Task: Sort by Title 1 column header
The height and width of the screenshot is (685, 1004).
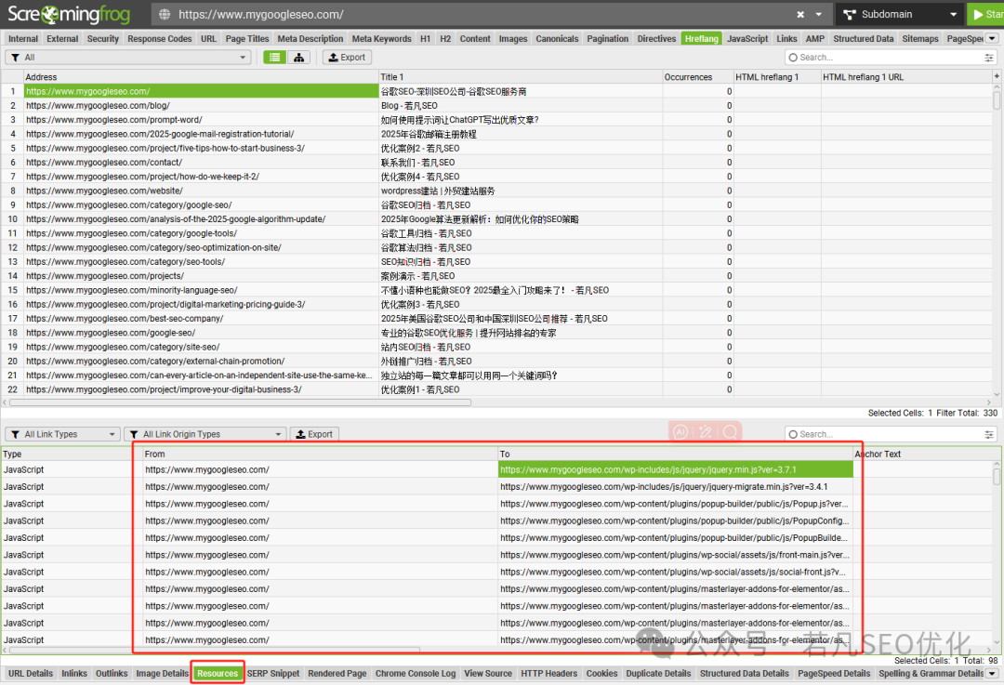Action: point(521,77)
